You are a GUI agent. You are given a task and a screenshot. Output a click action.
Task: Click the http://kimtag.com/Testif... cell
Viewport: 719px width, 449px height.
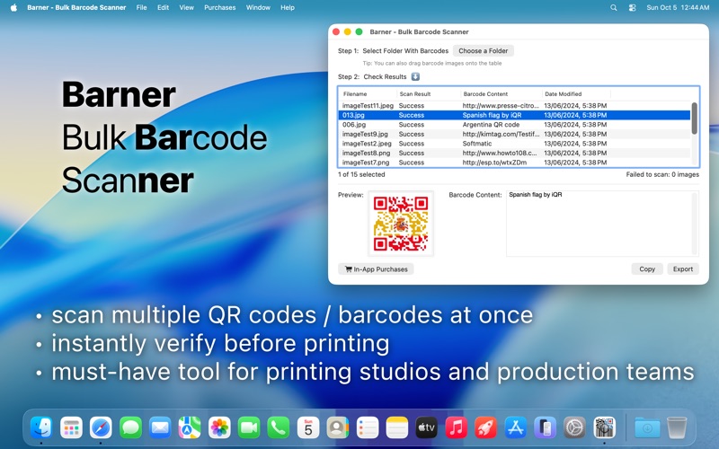pos(501,134)
